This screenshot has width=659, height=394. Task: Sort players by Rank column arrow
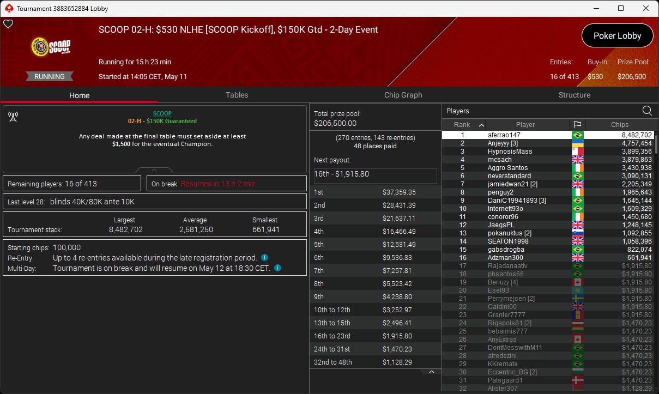[x=481, y=125]
